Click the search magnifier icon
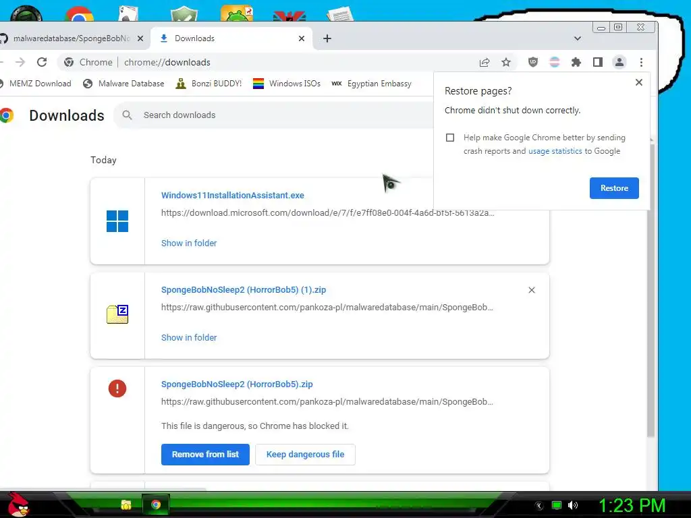 128,115
